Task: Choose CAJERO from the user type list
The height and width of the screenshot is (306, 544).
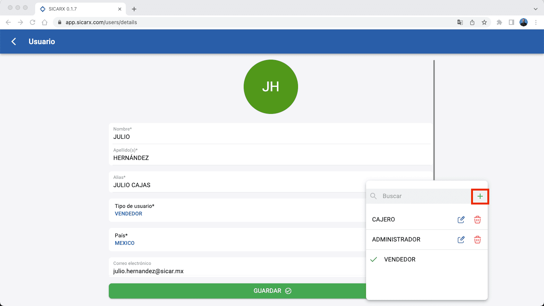Action: click(x=383, y=220)
